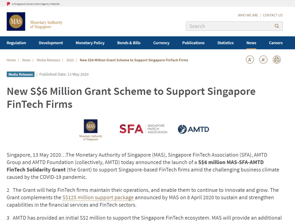The width and height of the screenshot is (295, 221).
Task: Increase the font size with the A+ icon
Action: click(x=263, y=60)
